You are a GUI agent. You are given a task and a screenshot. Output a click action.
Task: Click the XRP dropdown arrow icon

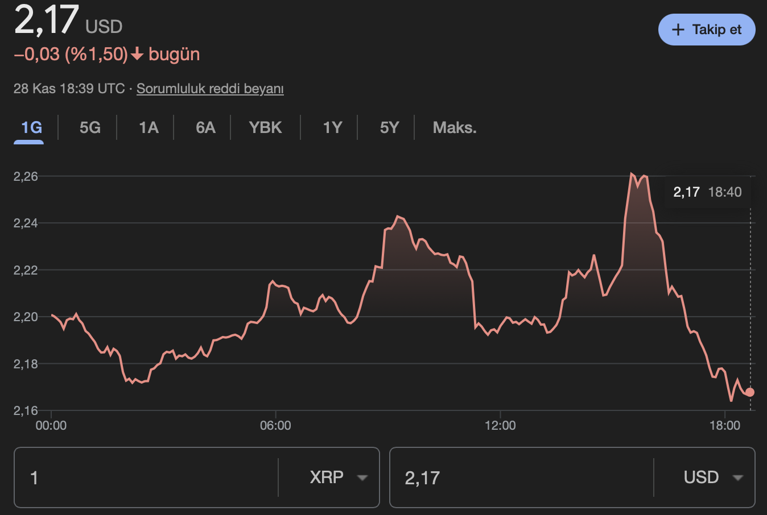tap(362, 478)
